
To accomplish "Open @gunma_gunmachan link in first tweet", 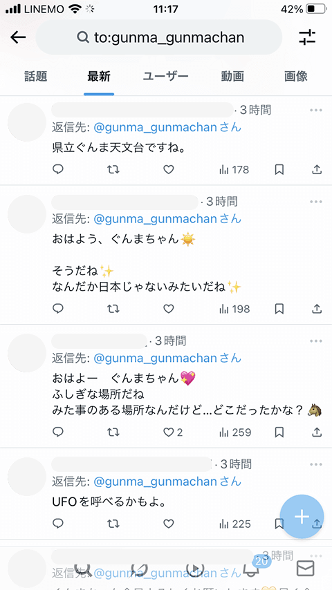I will pyautogui.click(x=155, y=128).
